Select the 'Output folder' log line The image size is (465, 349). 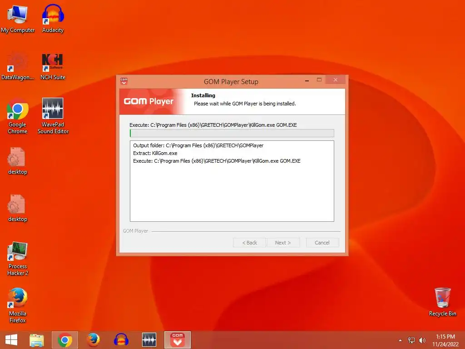(x=198, y=145)
